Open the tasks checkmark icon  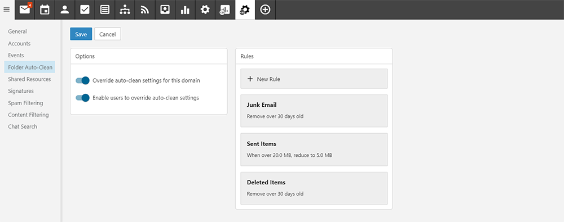[x=85, y=10]
